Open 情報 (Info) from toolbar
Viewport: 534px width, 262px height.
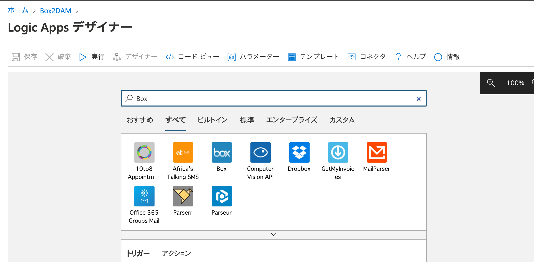tap(447, 57)
